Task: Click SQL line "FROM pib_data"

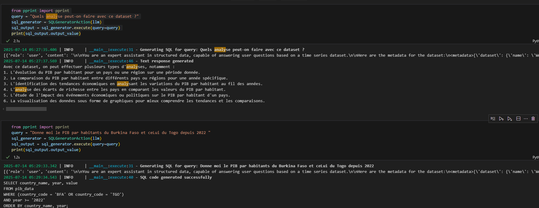Action: [19, 189]
